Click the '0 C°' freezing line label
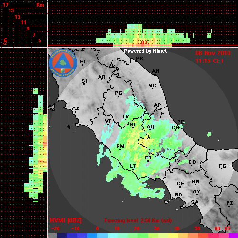Image resolution: width=238 pixels, height=238 pixels. pos(146,42)
